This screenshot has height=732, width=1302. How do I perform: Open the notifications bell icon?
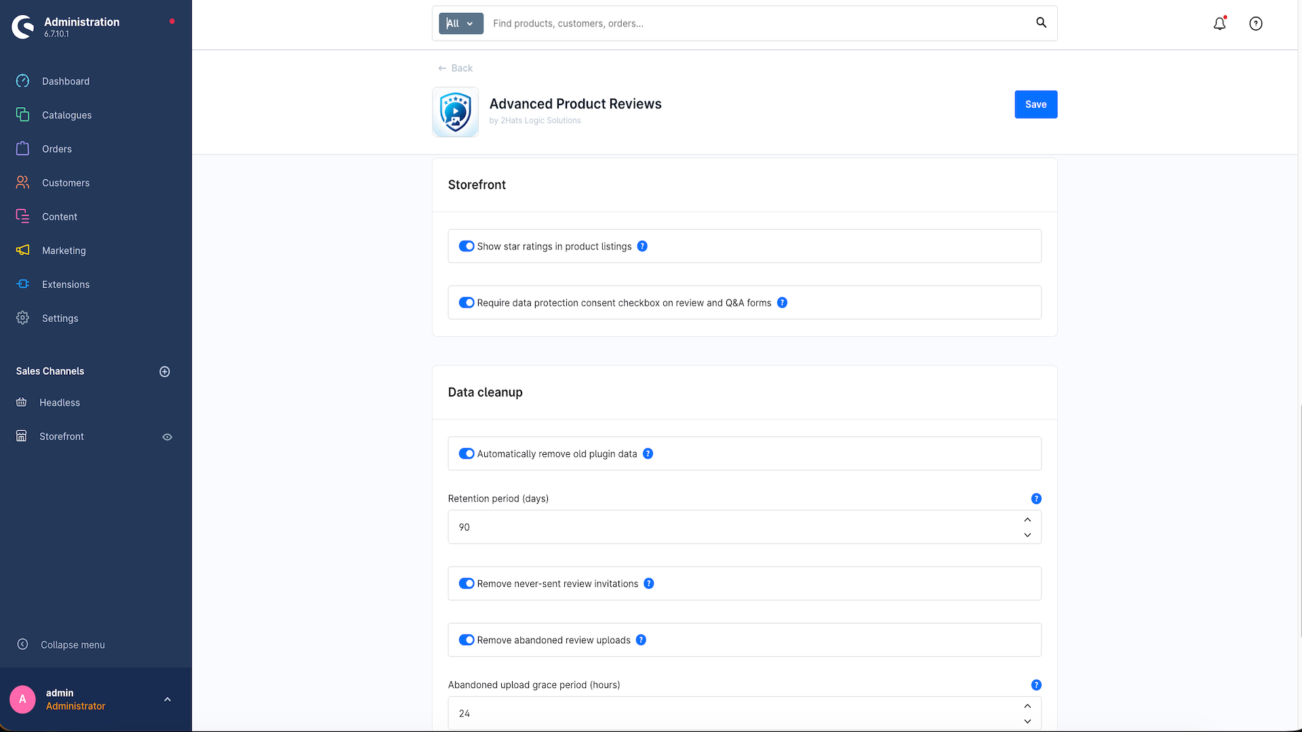pyautogui.click(x=1219, y=24)
